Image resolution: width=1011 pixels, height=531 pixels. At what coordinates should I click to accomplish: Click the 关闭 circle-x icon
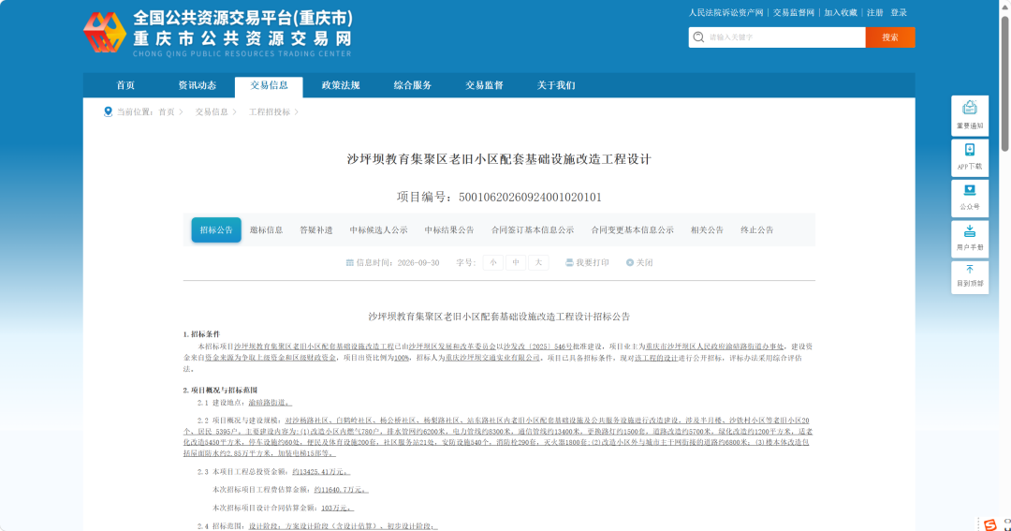coord(630,262)
